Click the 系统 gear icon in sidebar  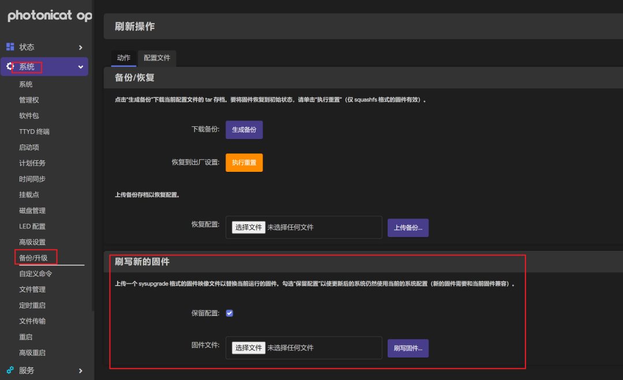pyautogui.click(x=10, y=67)
